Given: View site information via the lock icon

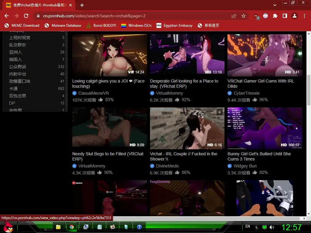Looking at the screenshot, I should [x=38, y=16].
